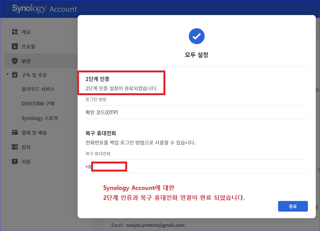
Task: Click the 구독 및 주문 icon
Action: [15, 75]
